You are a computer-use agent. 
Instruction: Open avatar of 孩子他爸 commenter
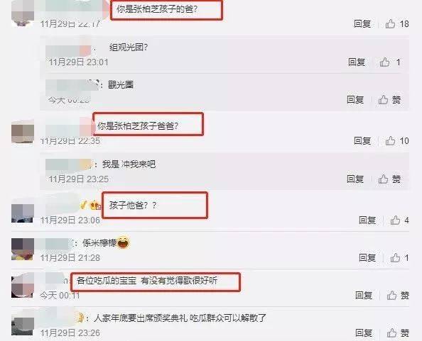tap(23, 213)
